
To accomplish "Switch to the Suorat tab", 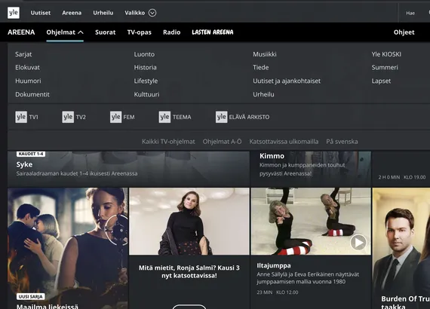I will coord(106,32).
